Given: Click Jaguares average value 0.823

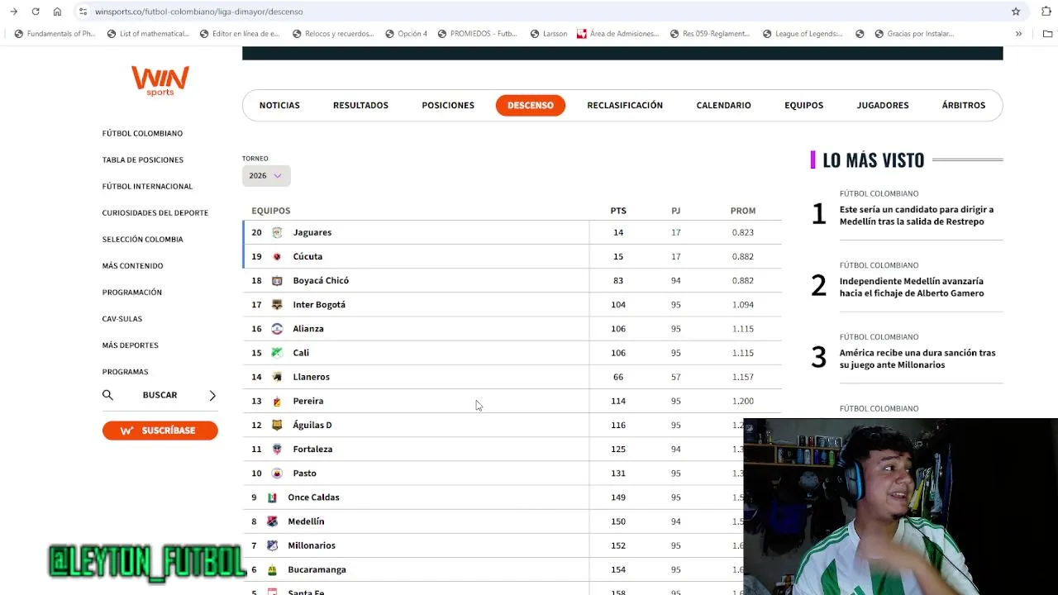Looking at the screenshot, I should [743, 232].
